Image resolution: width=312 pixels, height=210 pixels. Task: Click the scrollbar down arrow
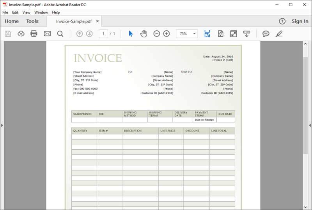click(305, 207)
